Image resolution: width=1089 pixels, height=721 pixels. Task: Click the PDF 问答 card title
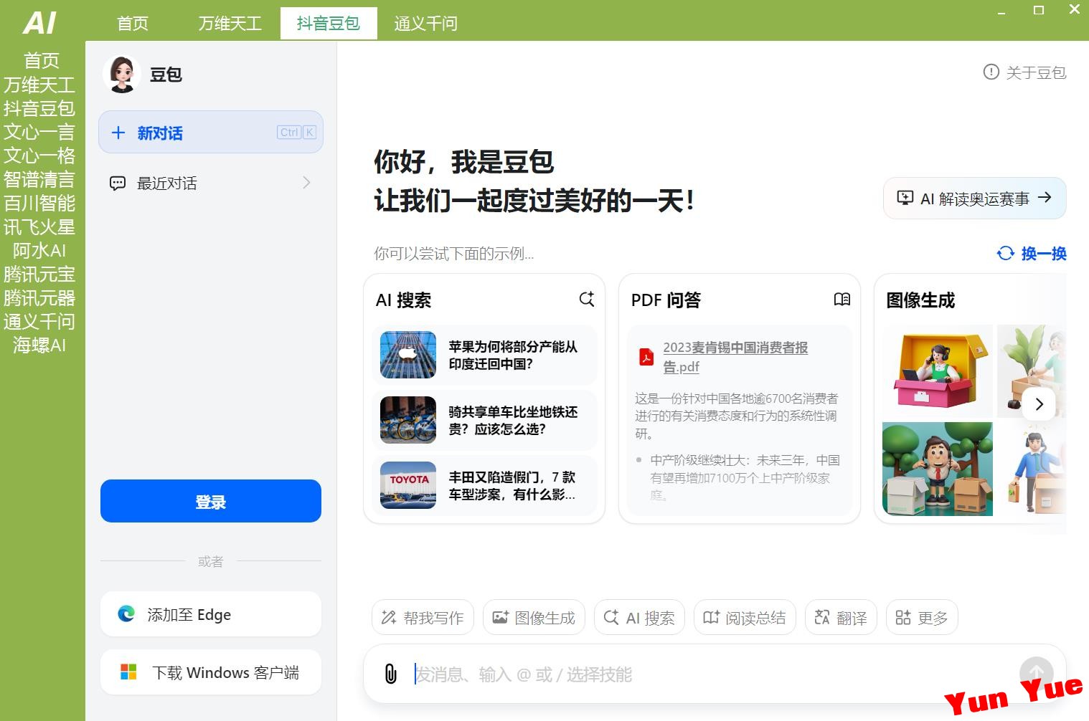point(666,300)
